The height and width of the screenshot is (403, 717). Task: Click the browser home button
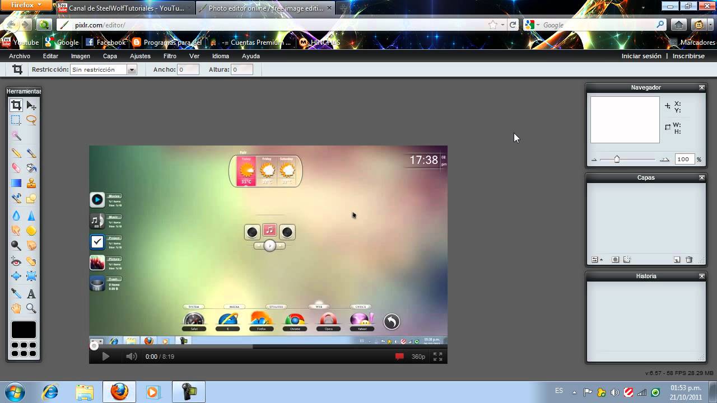(678, 25)
